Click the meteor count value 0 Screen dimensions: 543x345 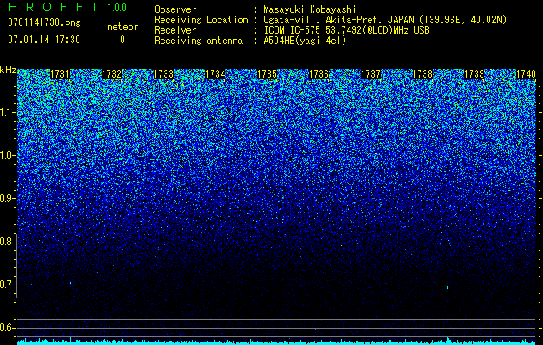coord(123,40)
